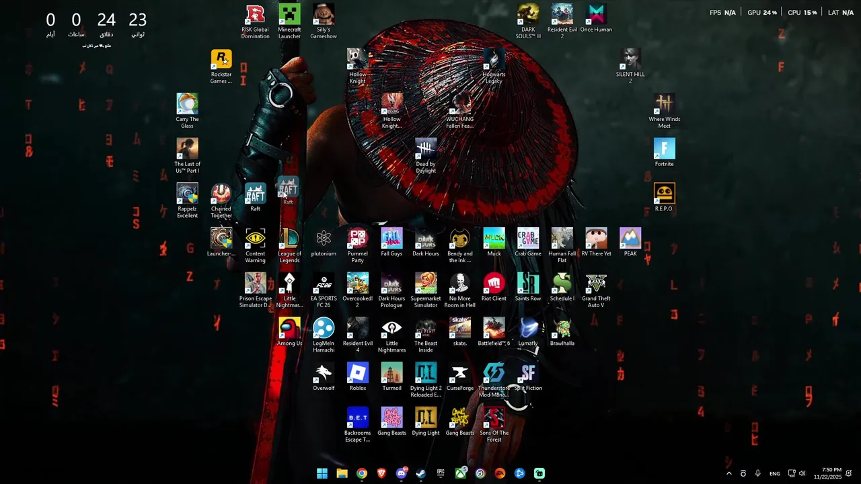Launch Steam from the taskbar
This screenshot has width=861, height=484.
(421, 473)
